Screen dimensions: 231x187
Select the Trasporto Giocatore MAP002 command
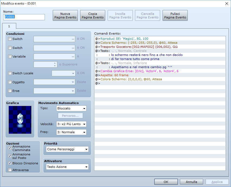click(x=160, y=47)
